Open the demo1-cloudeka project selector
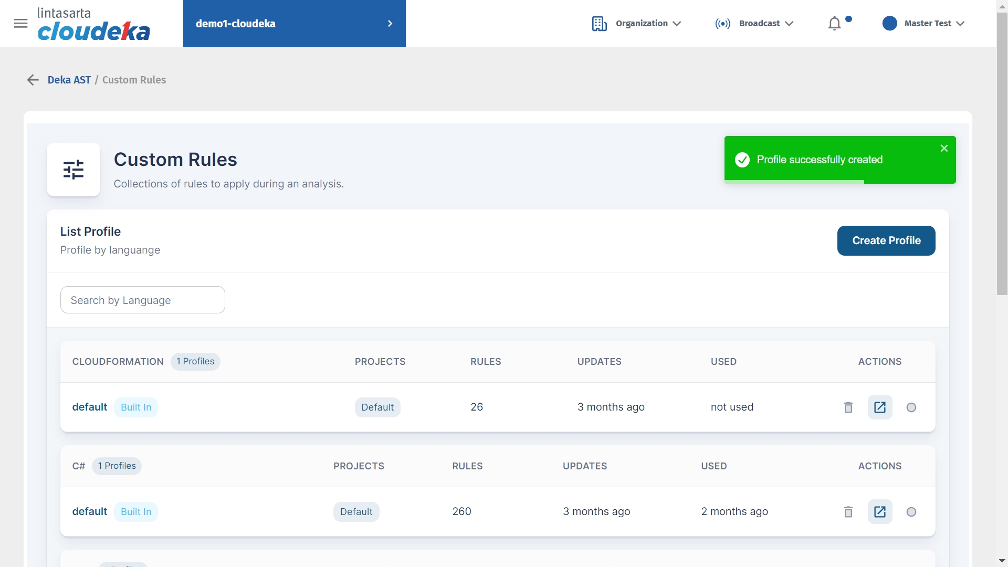The image size is (1008, 567). coord(294,24)
